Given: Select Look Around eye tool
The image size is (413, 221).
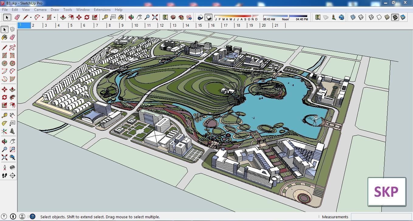Looking at the screenshot, I should pyautogui.click(x=12, y=168).
